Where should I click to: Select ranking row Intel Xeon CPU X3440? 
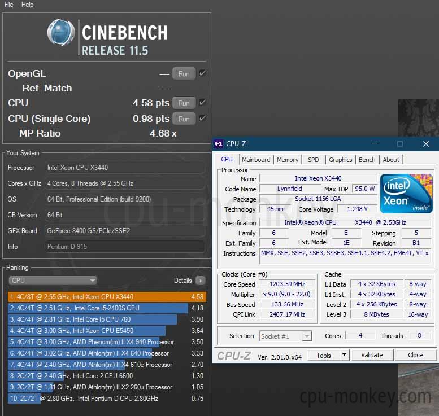(107, 296)
